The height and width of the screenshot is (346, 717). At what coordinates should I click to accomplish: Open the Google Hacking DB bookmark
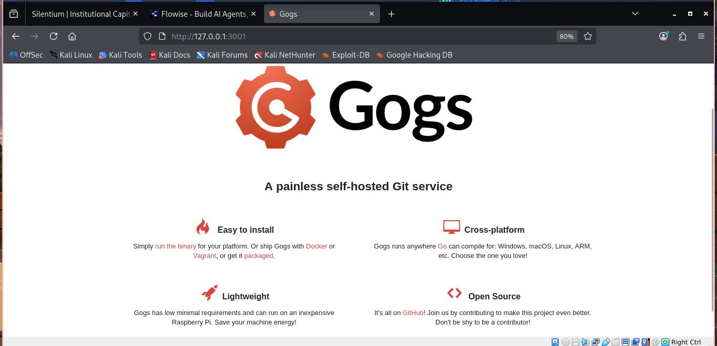[414, 55]
